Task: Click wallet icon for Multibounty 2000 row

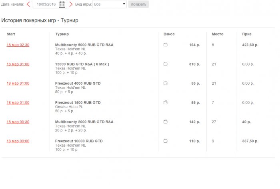Action: click(166, 121)
